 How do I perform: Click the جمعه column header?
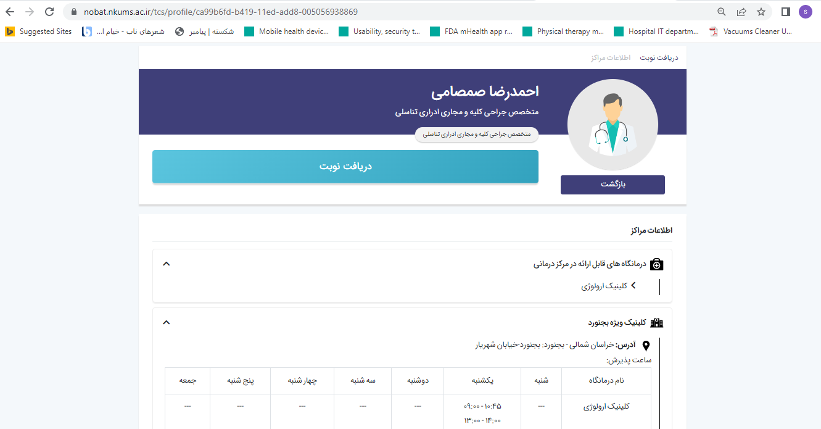pos(188,381)
